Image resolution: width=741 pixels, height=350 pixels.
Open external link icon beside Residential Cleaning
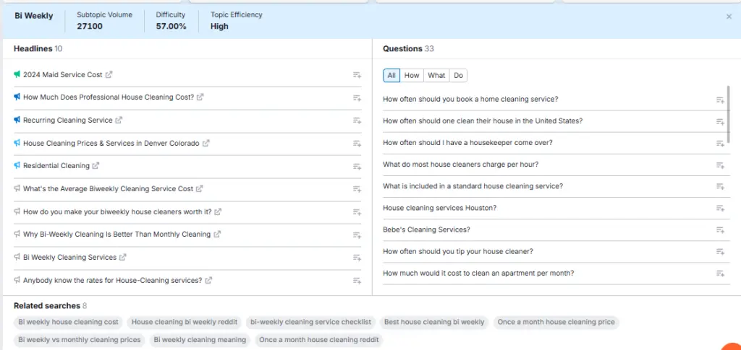(96, 166)
